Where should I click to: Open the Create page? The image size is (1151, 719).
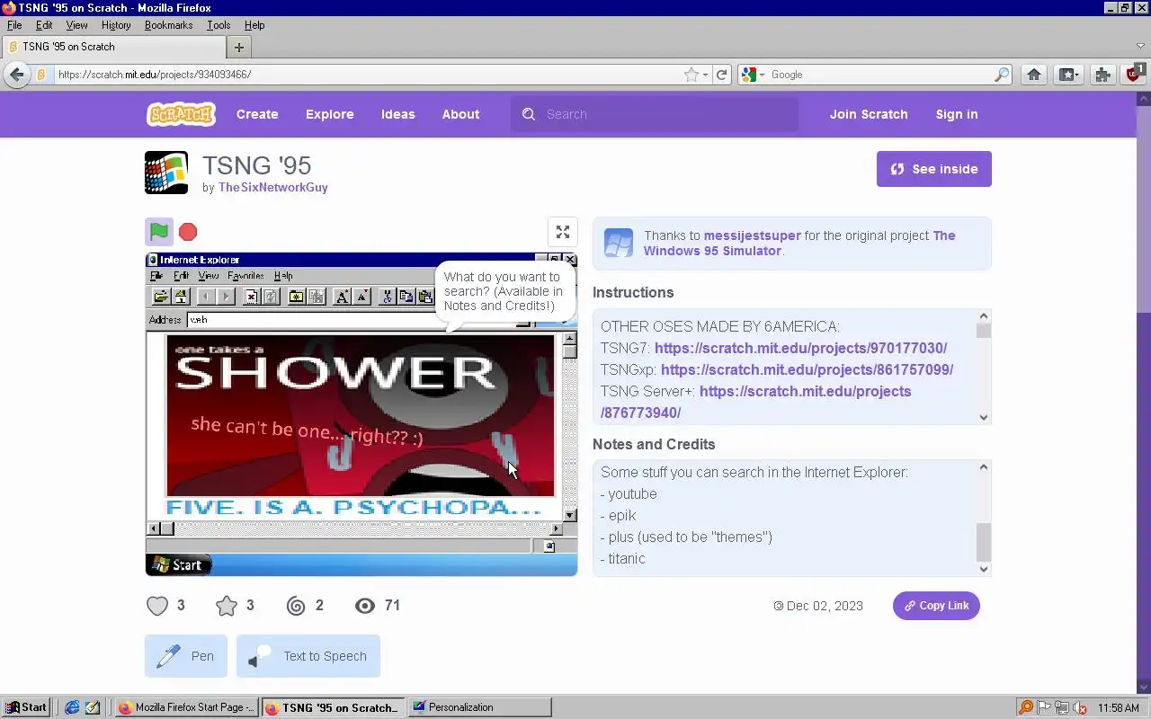[x=257, y=114]
